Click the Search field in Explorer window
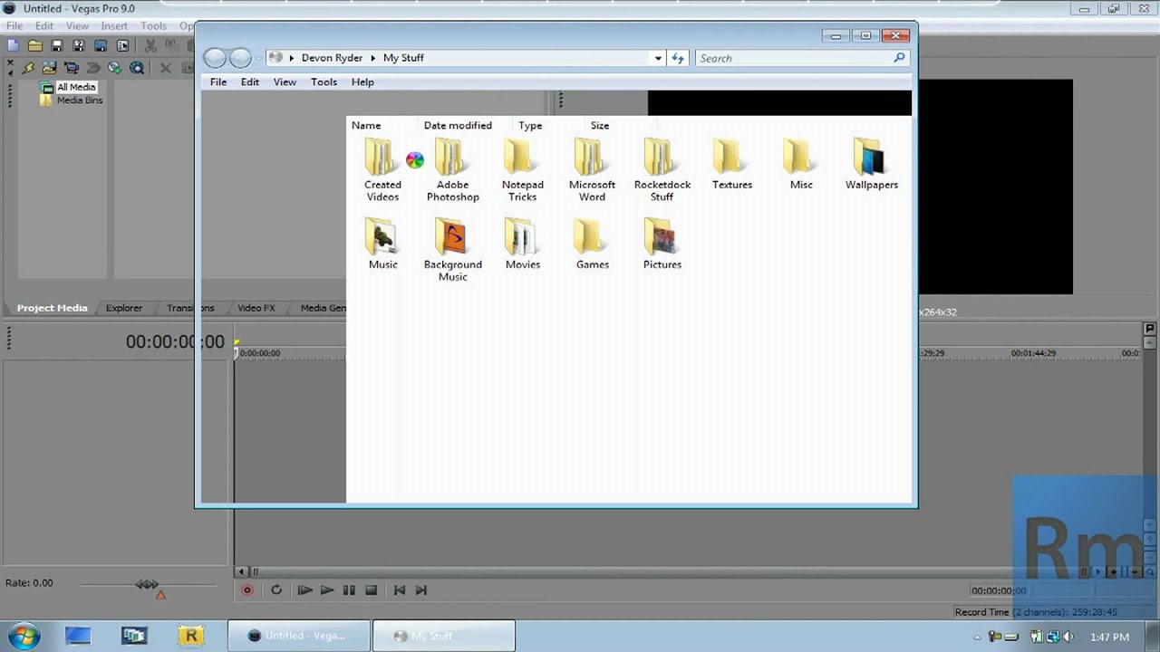 pyautogui.click(x=801, y=58)
